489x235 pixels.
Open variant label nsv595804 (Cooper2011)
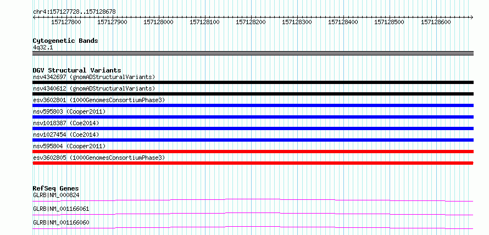69,146
